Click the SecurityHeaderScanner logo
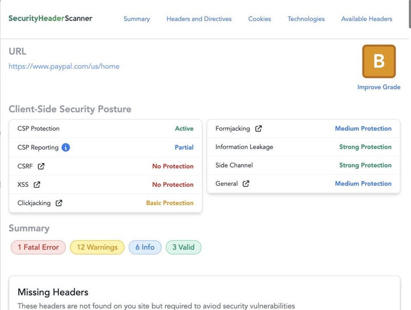 coord(50,18)
